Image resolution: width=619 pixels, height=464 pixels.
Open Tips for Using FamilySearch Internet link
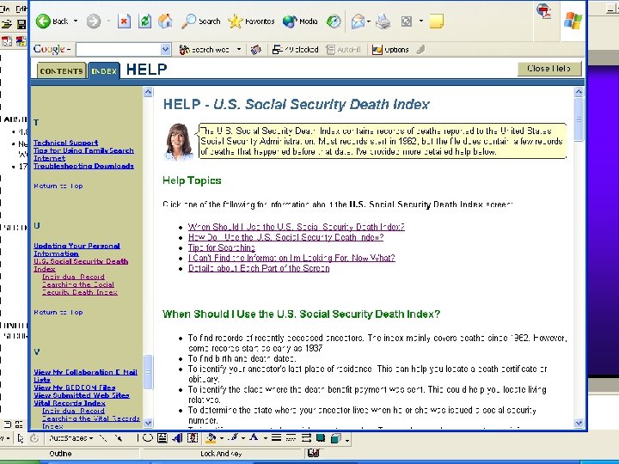coord(83,155)
